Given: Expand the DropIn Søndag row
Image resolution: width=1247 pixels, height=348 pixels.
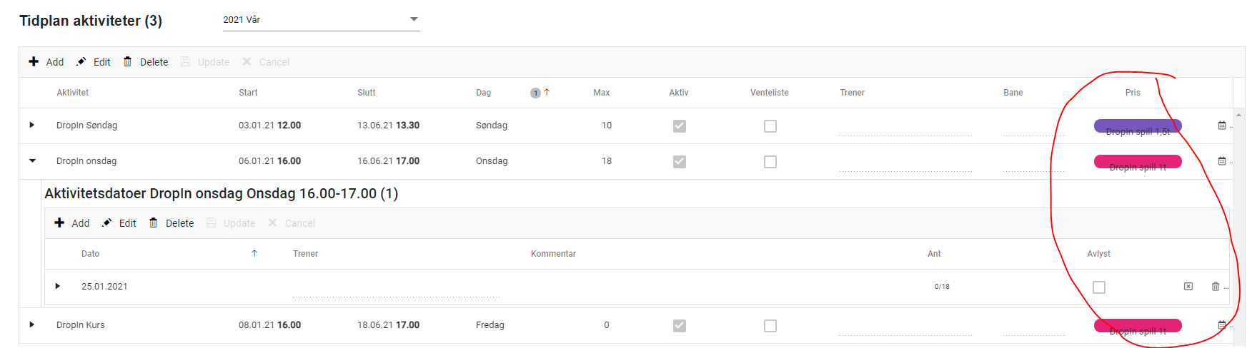Looking at the screenshot, I should point(32,126).
